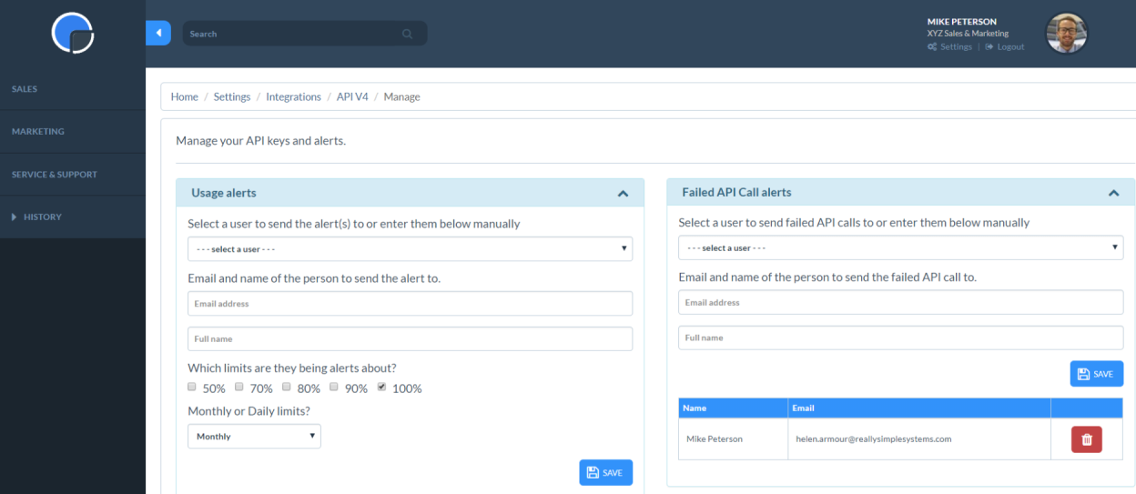Open the Failed API Call user select dropdown
The width and height of the screenshot is (1136, 494).
[900, 247]
